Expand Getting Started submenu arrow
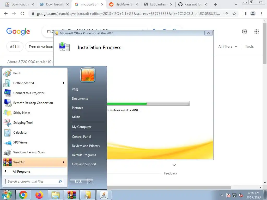267x200 pixels. point(64,83)
